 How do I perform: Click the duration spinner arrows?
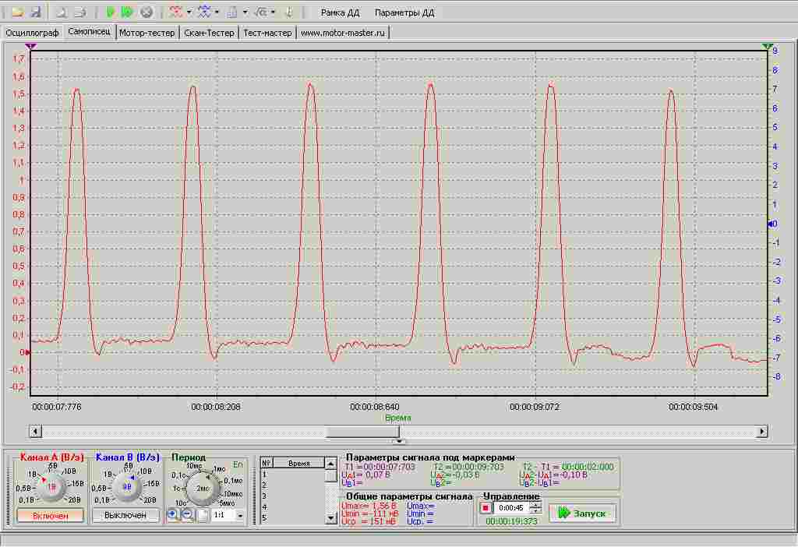pos(535,508)
